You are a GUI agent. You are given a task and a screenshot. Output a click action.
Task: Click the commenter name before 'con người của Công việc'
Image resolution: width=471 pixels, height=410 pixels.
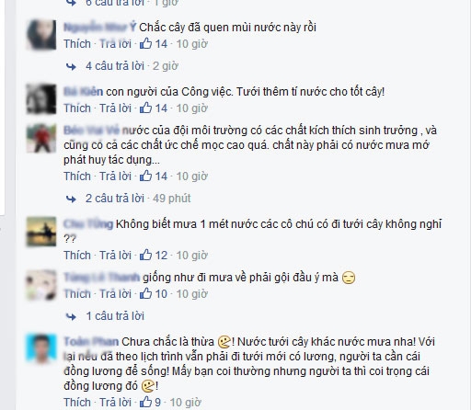coord(83,92)
